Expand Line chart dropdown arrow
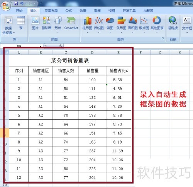The height and width of the screenshot is (187, 193). pyautogui.click(x=99, y=33)
